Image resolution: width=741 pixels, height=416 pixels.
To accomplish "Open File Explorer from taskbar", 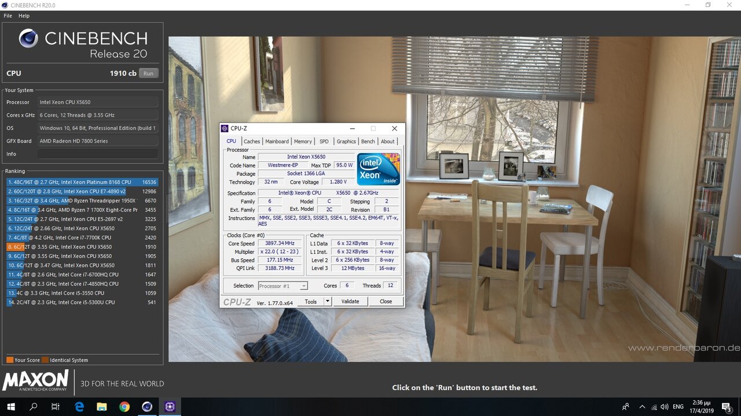I will tap(102, 407).
